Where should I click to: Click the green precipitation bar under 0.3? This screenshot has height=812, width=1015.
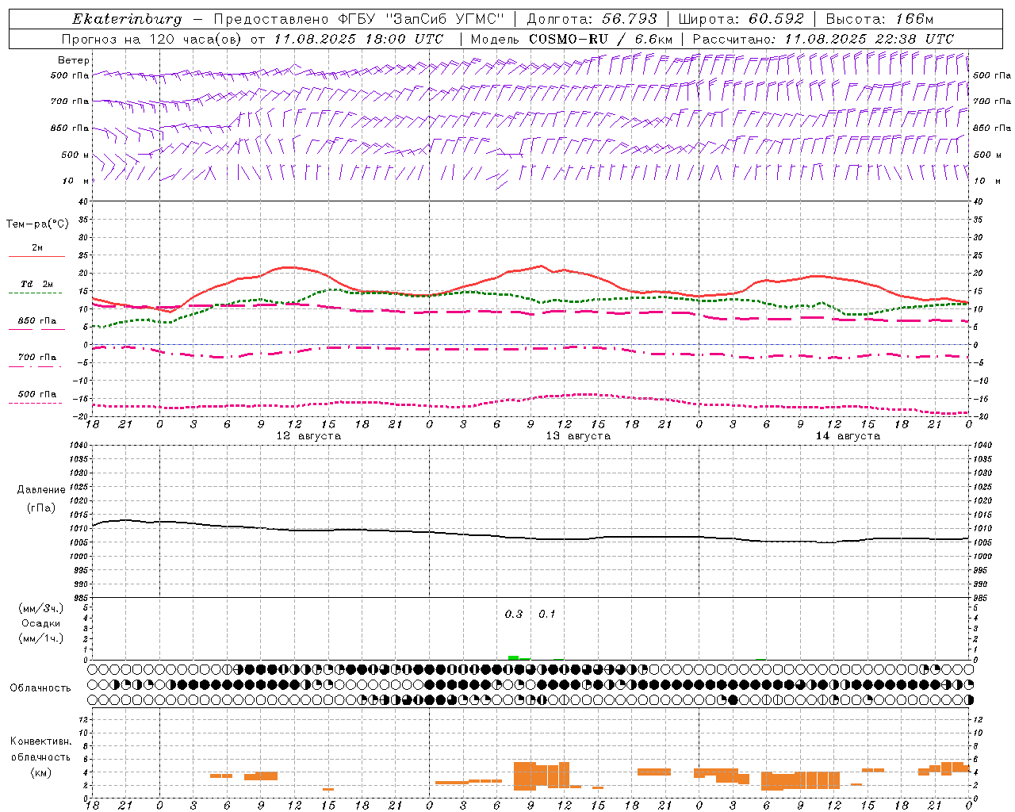(514, 657)
